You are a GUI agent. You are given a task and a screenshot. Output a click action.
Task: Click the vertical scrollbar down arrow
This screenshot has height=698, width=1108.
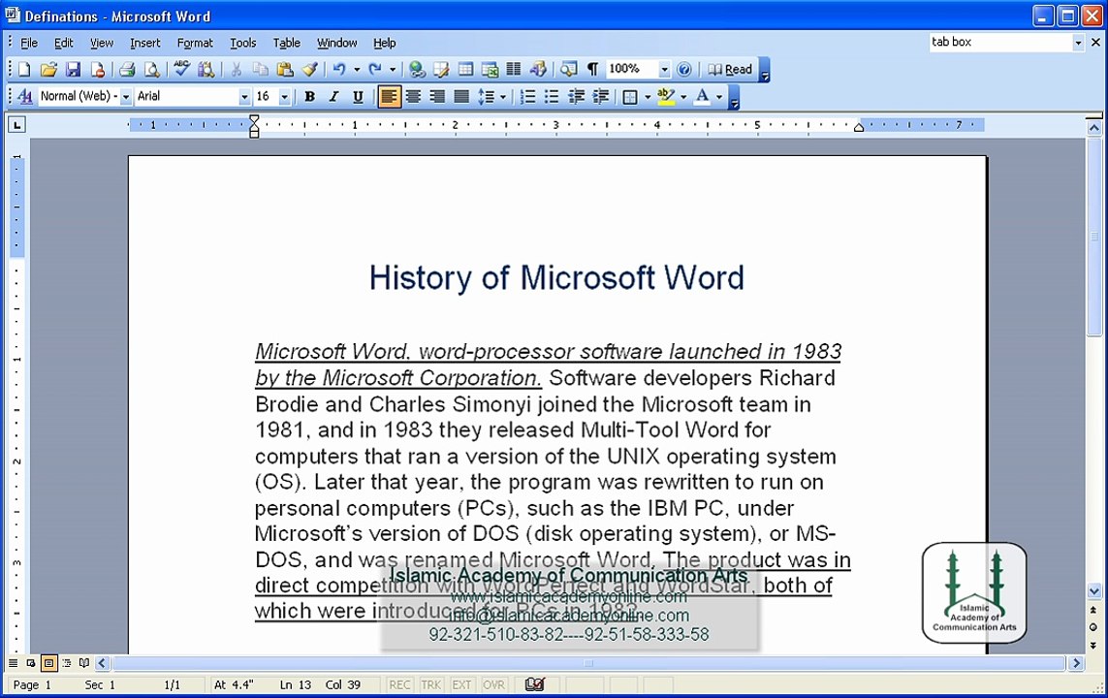point(1093,590)
